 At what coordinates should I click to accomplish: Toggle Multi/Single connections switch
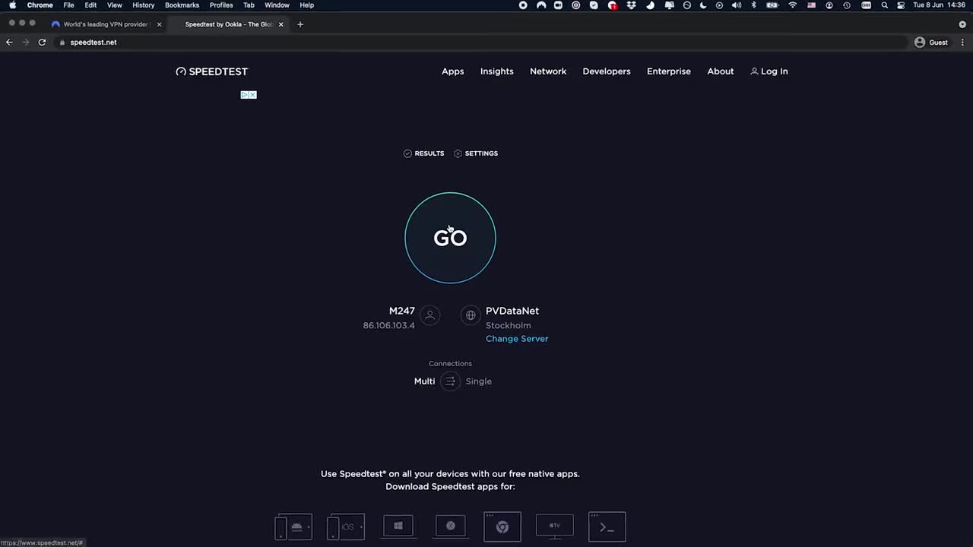450,381
